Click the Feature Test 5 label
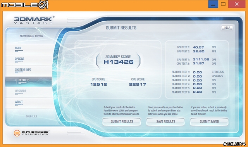The height and width of the screenshot is (147, 248). coord(181,88)
